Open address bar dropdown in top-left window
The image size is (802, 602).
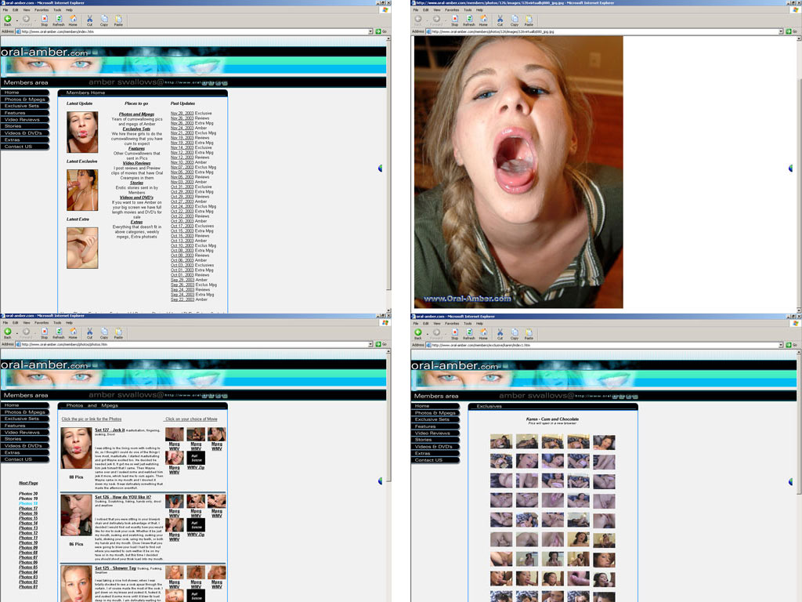click(370, 31)
